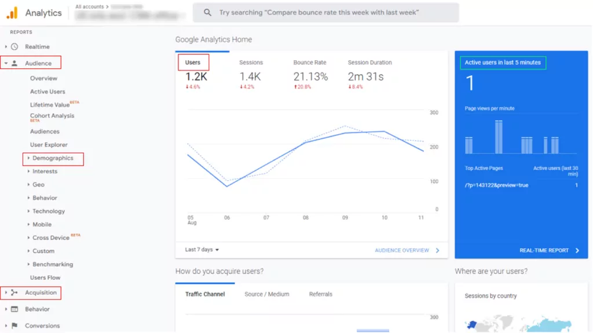
Task: Click the Behavior icon in the sidebar
Action: click(x=14, y=309)
